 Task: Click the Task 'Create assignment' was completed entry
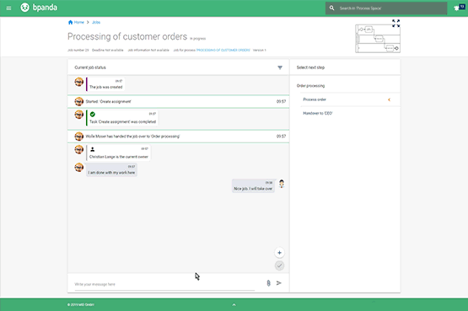click(x=122, y=118)
